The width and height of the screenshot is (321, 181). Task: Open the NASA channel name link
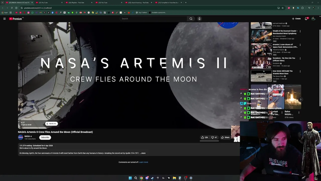click(x=27, y=136)
